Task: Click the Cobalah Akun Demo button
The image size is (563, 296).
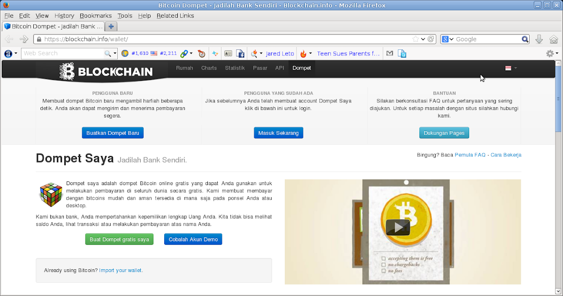Action: (193, 239)
